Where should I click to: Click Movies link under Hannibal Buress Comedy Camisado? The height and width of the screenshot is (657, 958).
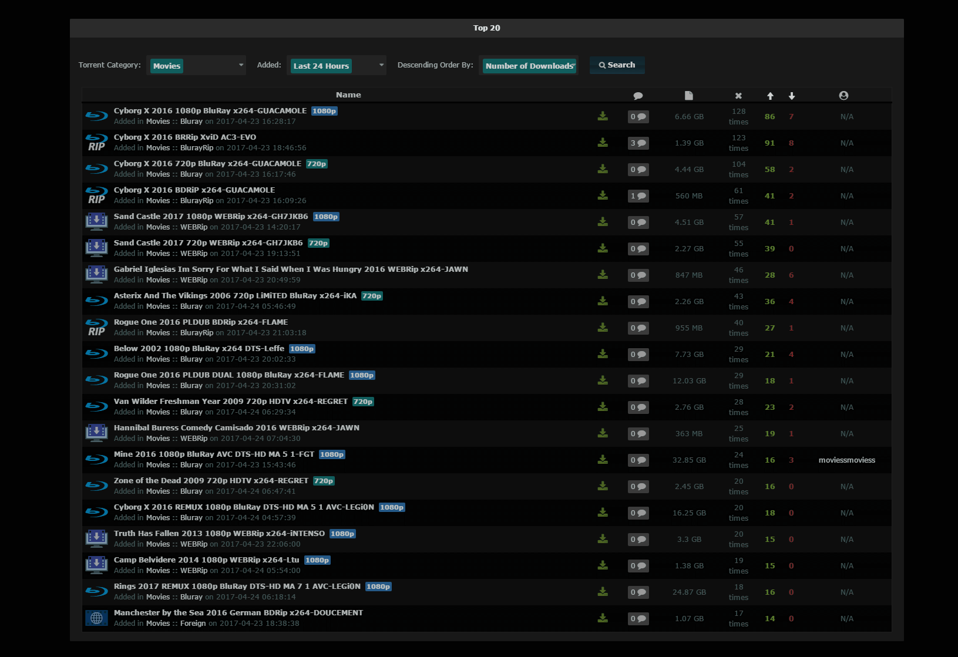[158, 439]
